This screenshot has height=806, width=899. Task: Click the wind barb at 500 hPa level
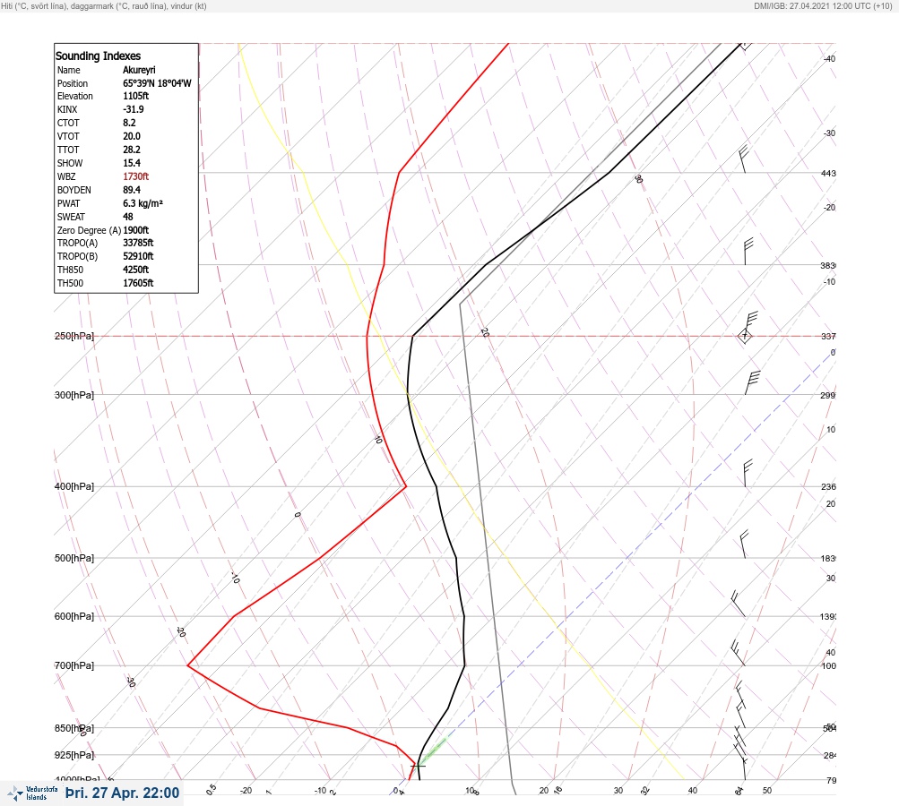pos(744,544)
